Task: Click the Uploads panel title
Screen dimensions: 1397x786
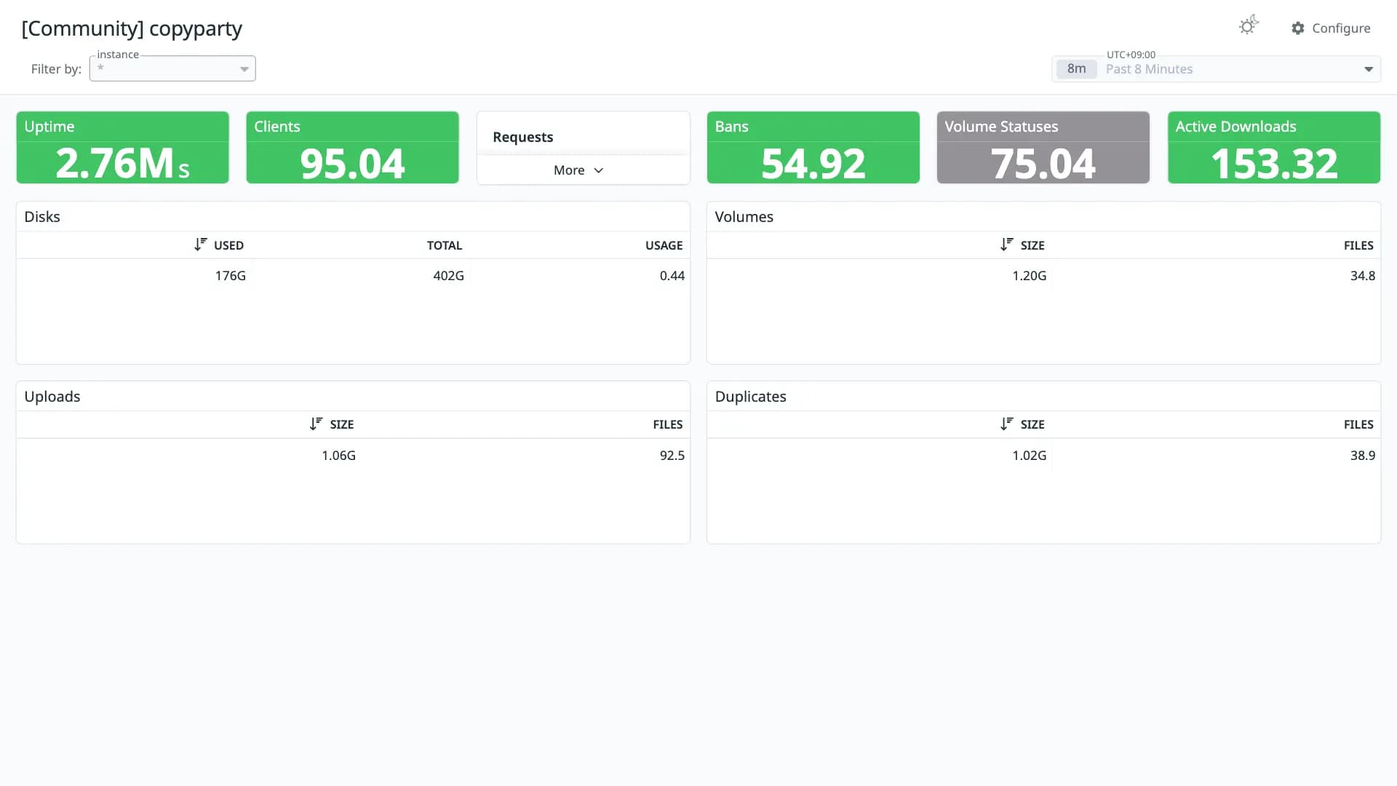Action: (52, 397)
